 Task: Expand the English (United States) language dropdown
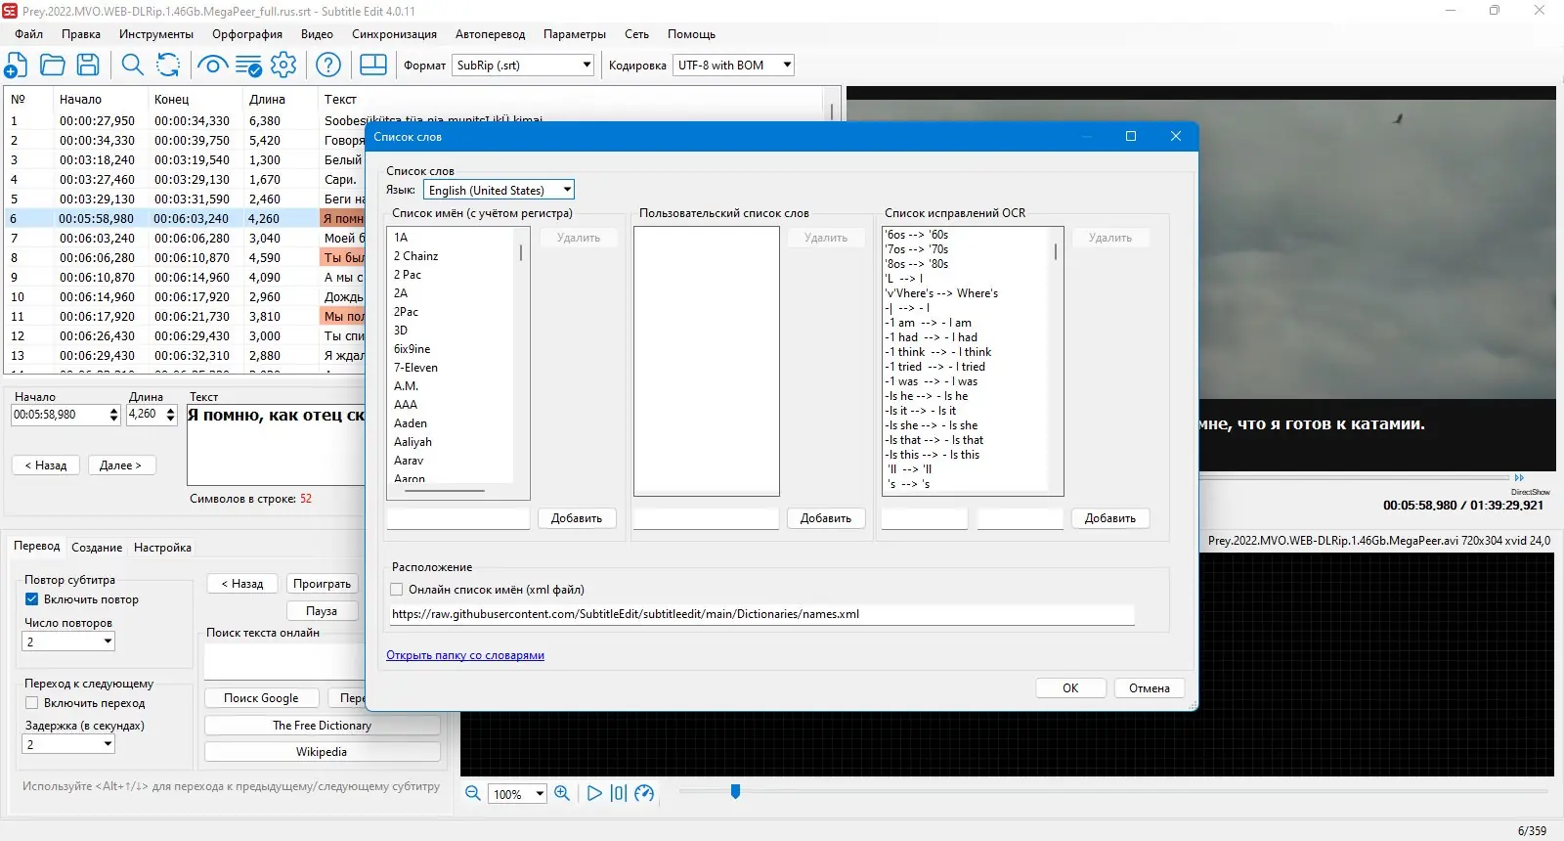coord(499,190)
